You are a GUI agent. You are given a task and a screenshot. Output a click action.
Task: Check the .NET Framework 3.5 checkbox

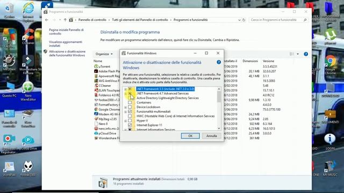pos(130,89)
